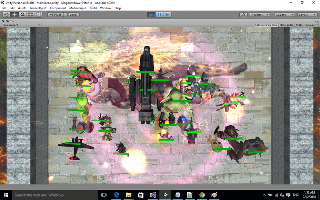Viewport: 320px width, 200px height.
Task: Select the Move tool
Action: 14,14
